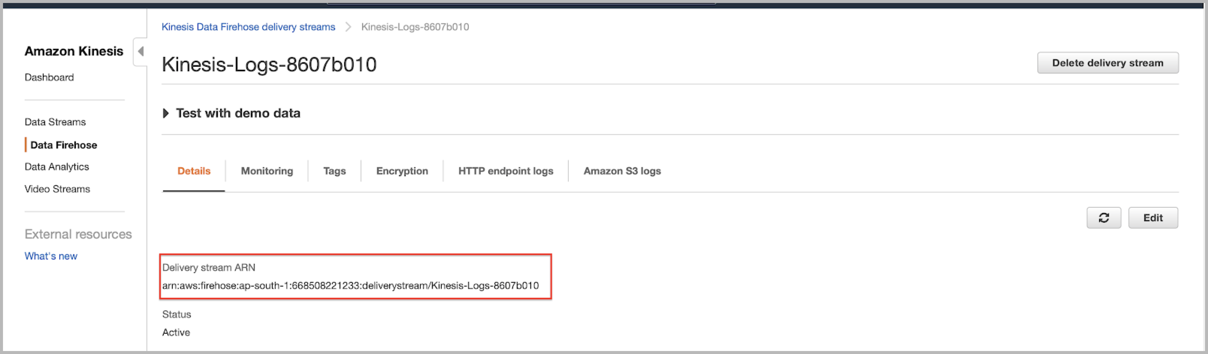The height and width of the screenshot is (354, 1208).
Task: Go to Video Streams in sidebar
Action: point(57,189)
